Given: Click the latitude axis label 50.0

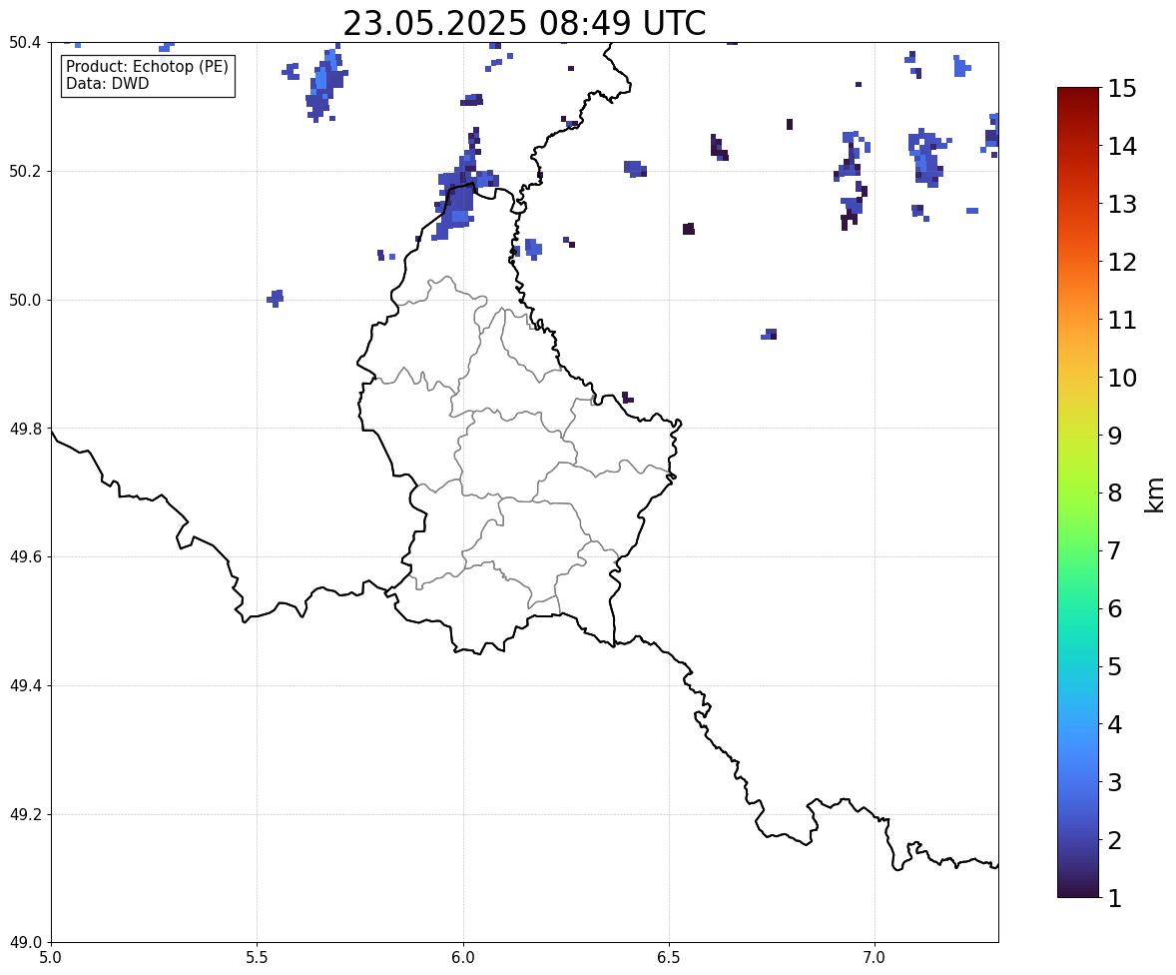Looking at the screenshot, I should tap(25, 301).
